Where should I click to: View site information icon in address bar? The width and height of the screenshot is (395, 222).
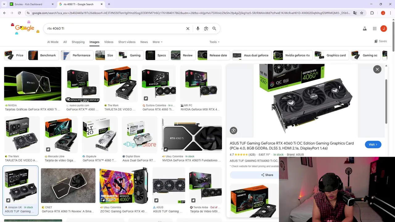pyautogui.click(x=28, y=13)
